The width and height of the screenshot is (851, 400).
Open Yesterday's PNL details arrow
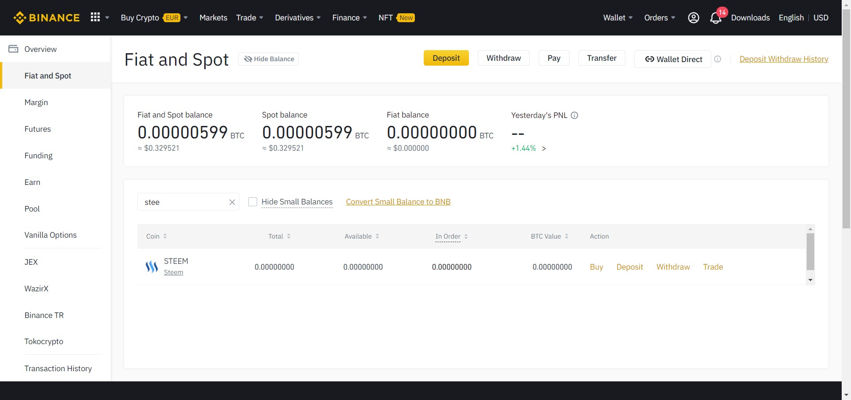(544, 149)
